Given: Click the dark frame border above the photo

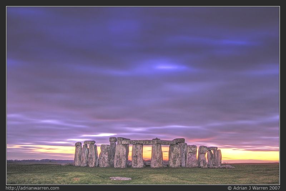Looking at the screenshot, I should click(x=143, y=3).
